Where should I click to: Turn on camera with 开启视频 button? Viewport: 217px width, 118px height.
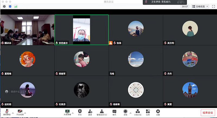(20, 112)
